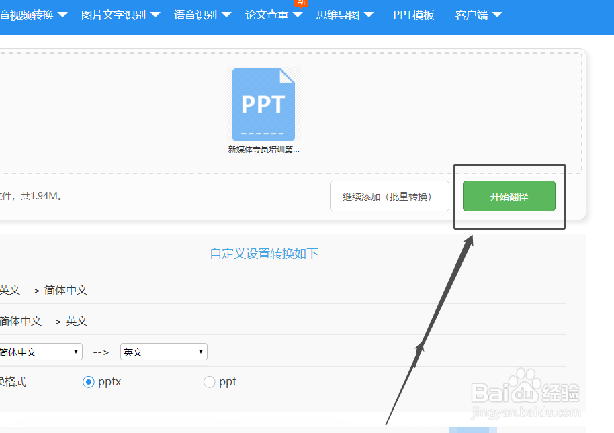The height and width of the screenshot is (433, 614).
Task: Click the green 开始翻译 button
Action: pos(509,196)
